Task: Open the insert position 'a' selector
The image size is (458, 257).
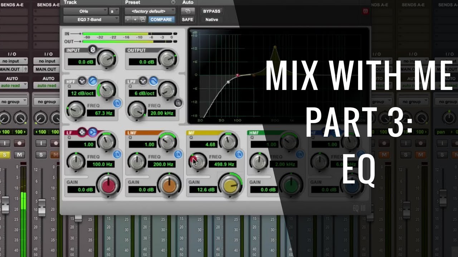Action: point(114,11)
